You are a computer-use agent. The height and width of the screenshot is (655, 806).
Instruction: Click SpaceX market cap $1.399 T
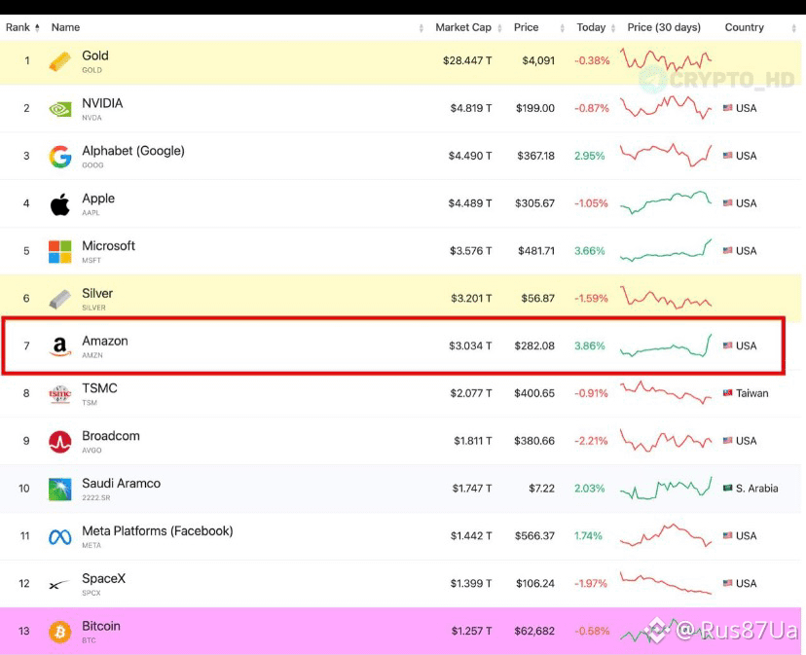click(x=471, y=583)
